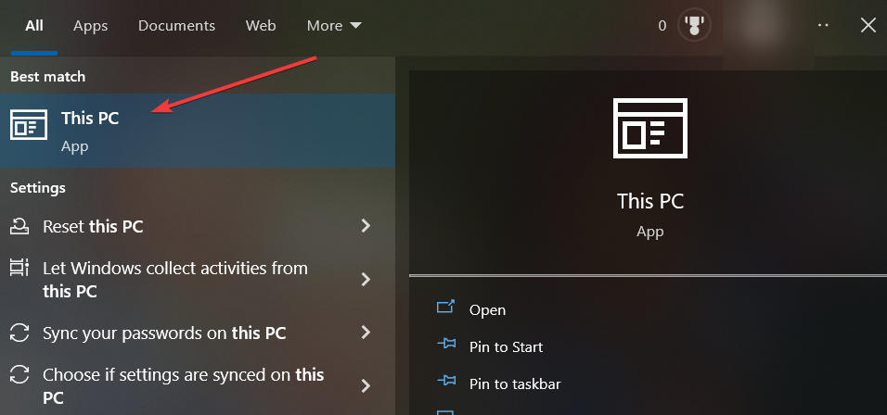Click Open in the preview pane
Screen dimensions: 887x415
488,310
